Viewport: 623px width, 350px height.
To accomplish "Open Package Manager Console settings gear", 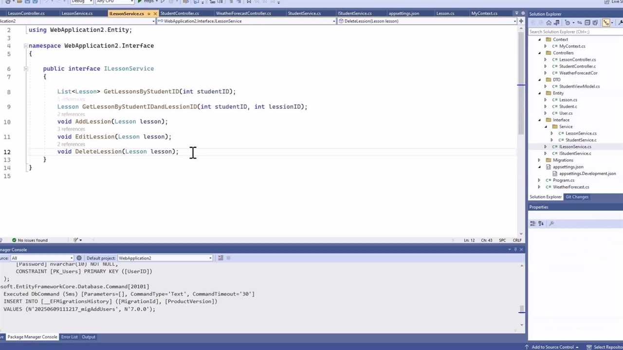I will coord(79,258).
